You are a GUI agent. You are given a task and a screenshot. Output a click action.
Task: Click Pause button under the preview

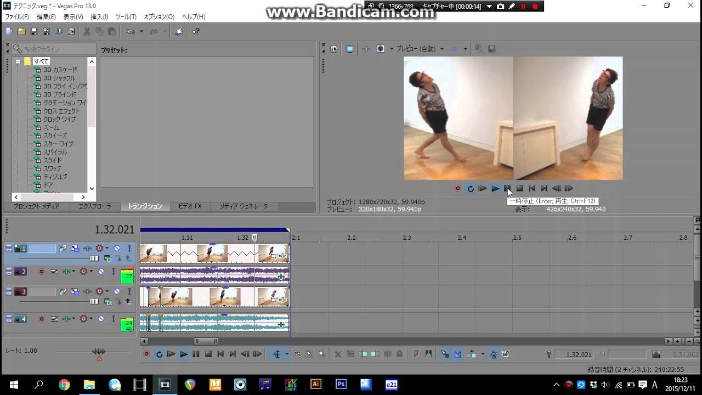[507, 189]
